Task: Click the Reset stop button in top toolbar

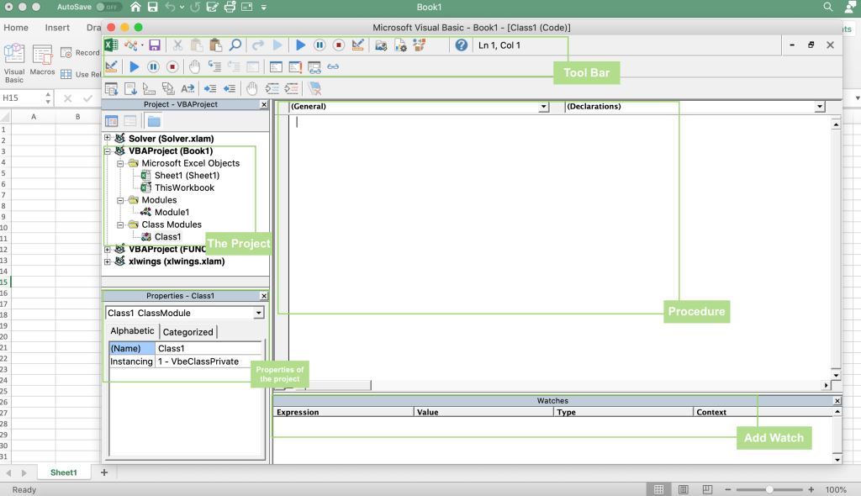Action: 339,45
